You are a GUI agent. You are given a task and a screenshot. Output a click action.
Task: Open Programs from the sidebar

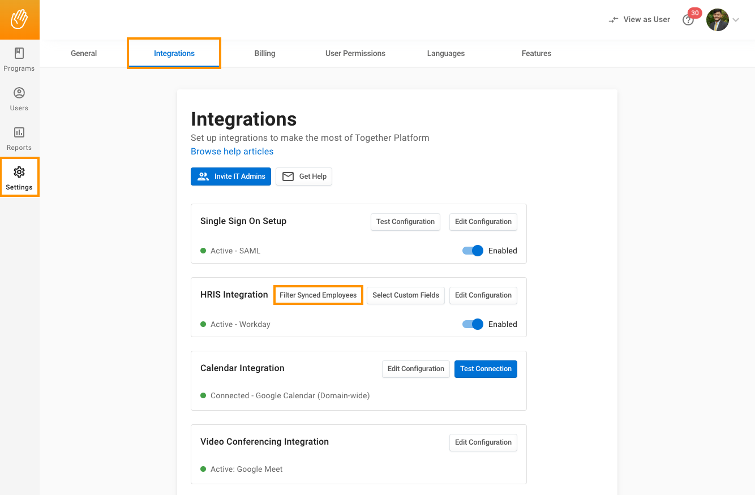click(19, 59)
